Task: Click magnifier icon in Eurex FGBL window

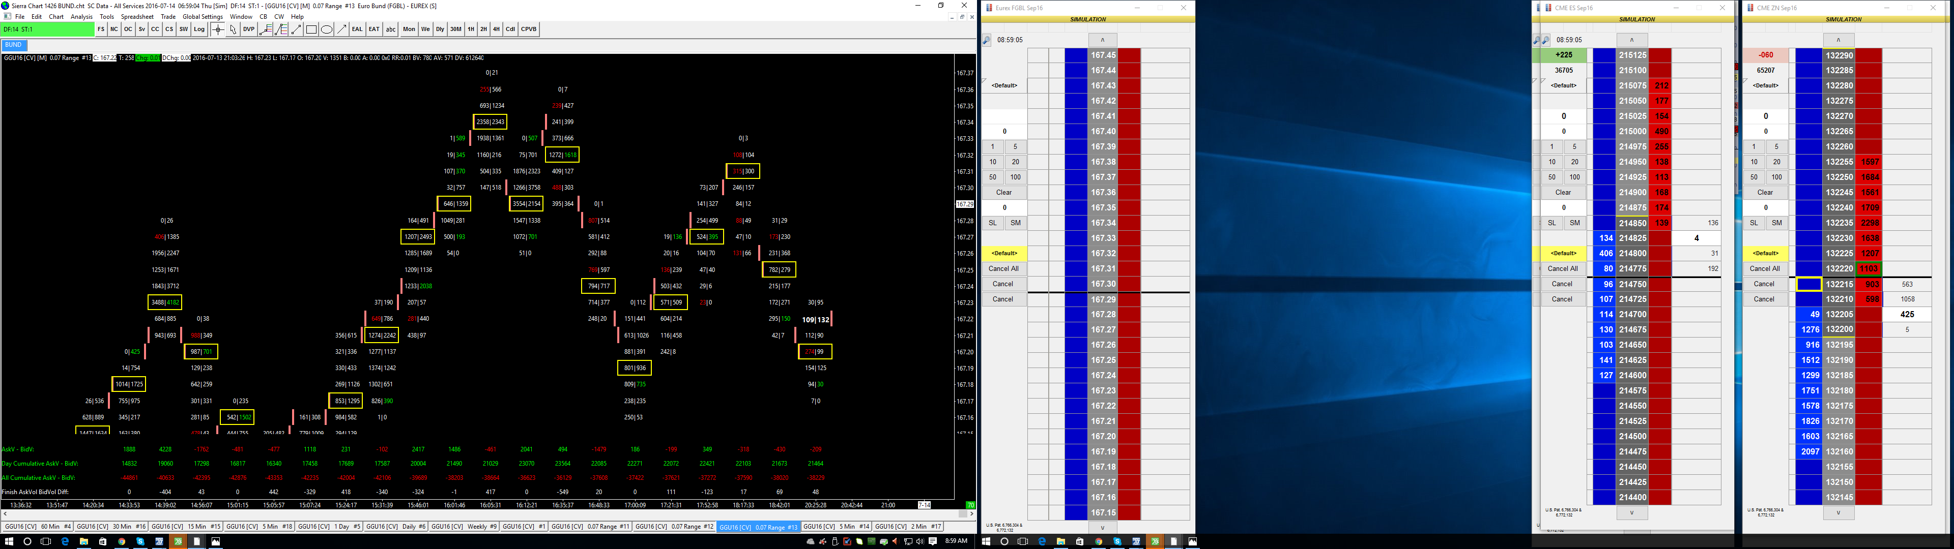Action: [x=987, y=40]
